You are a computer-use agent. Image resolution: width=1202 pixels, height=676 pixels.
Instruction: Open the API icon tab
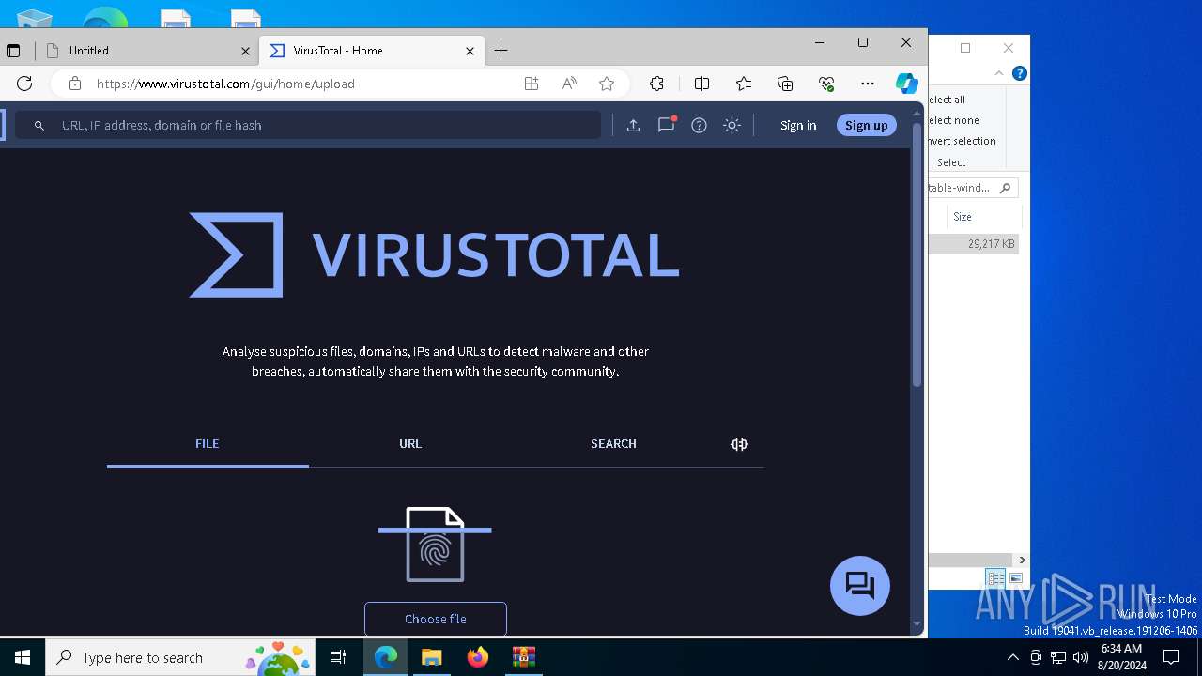pos(739,444)
